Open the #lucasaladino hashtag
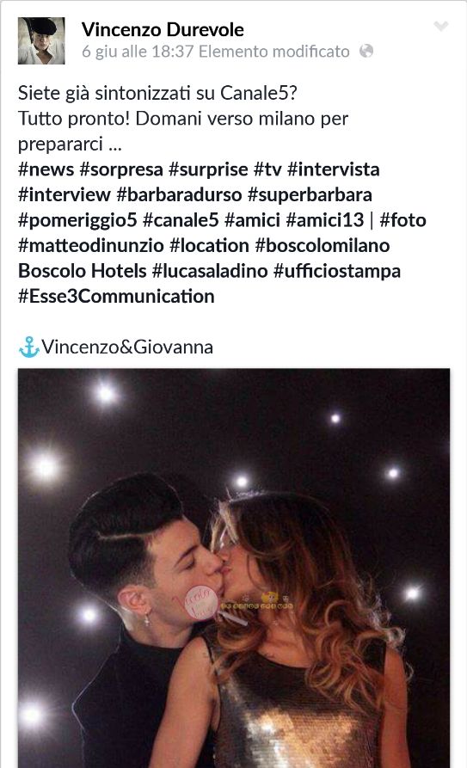This screenshot has height=768, width=467. 210,271
